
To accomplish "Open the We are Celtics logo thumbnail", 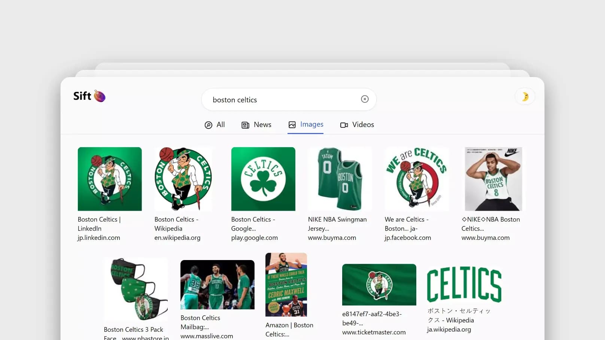I will [417, 179].
